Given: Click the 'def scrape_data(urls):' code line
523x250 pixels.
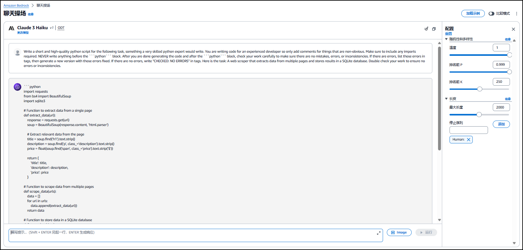Looking at the screenshot, I should coord(40,192).
